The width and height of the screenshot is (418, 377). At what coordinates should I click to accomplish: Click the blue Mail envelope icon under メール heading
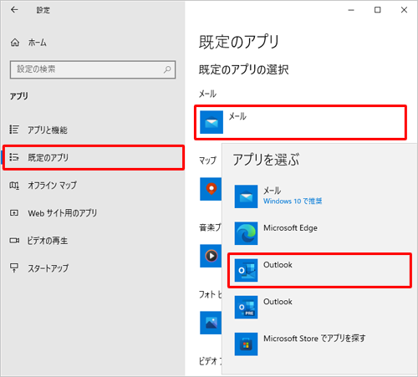[212, 122]
